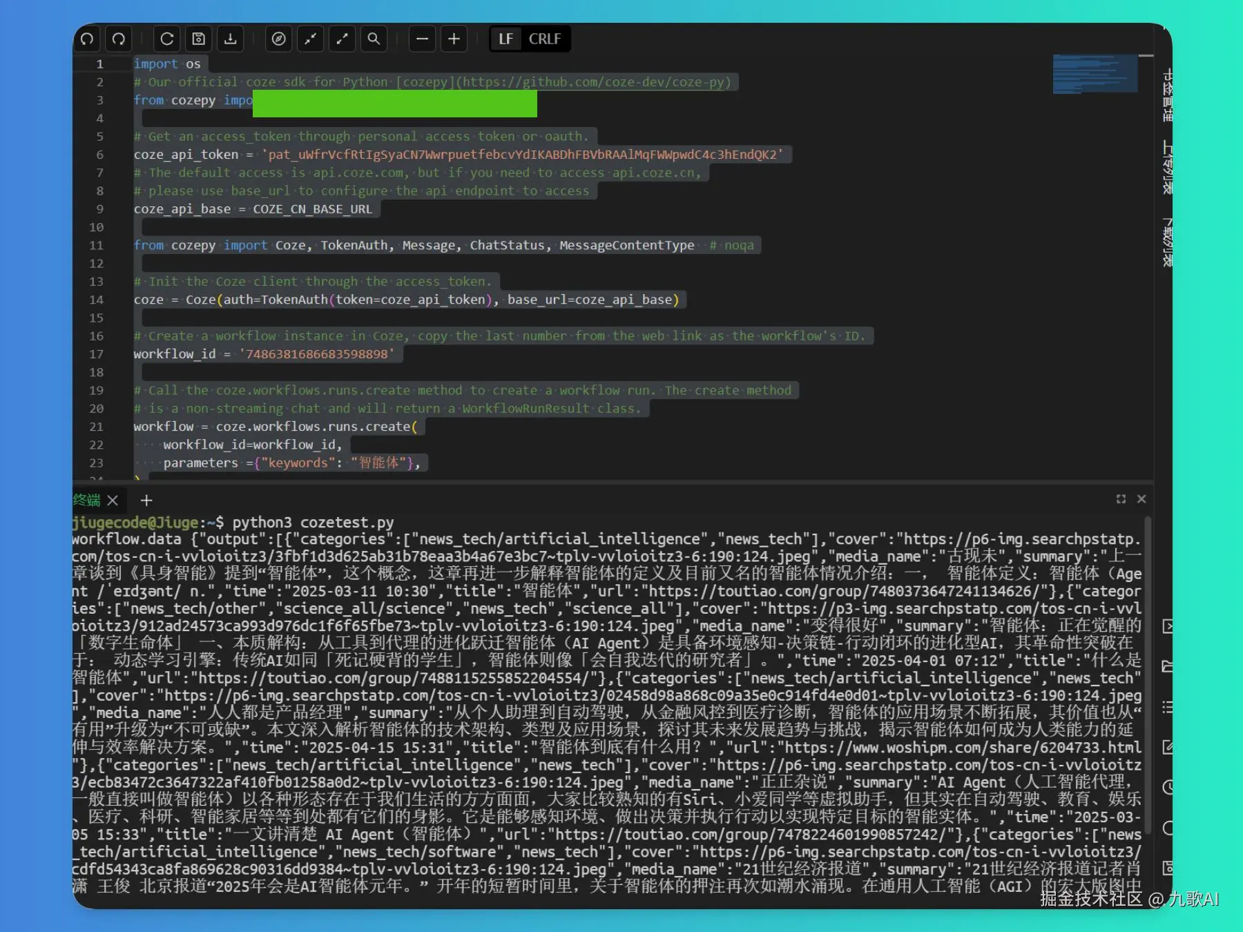Open the download list side tab

[1167, 242]
